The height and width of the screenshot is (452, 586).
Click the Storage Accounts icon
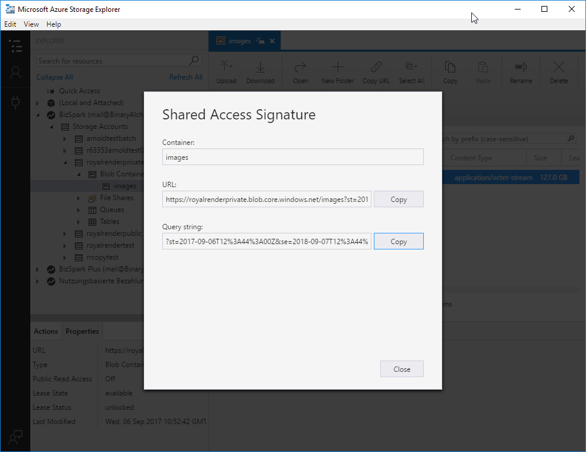65,127
